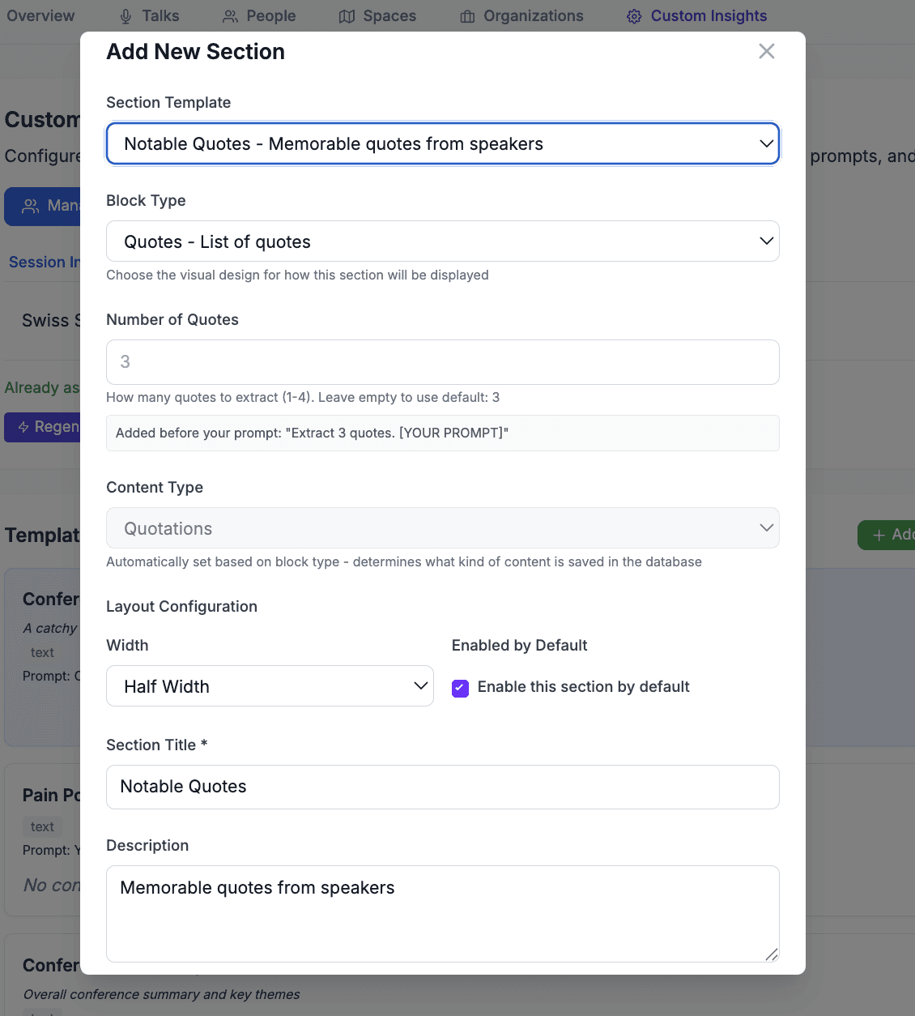Click the 'Enable this section by default' label

pos(583,687)
